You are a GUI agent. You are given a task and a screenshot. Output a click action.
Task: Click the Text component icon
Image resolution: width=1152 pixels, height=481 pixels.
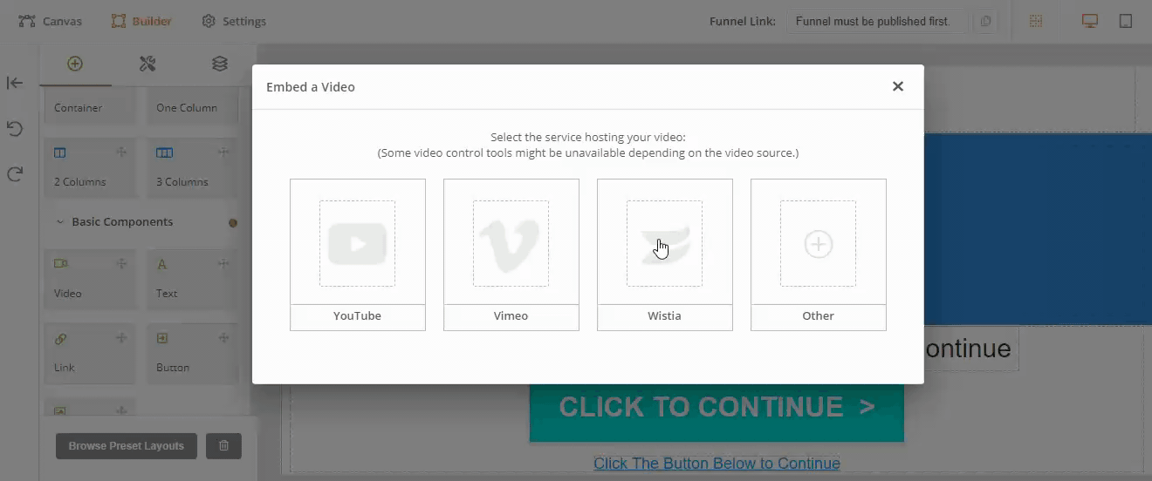tap(161, 264)
